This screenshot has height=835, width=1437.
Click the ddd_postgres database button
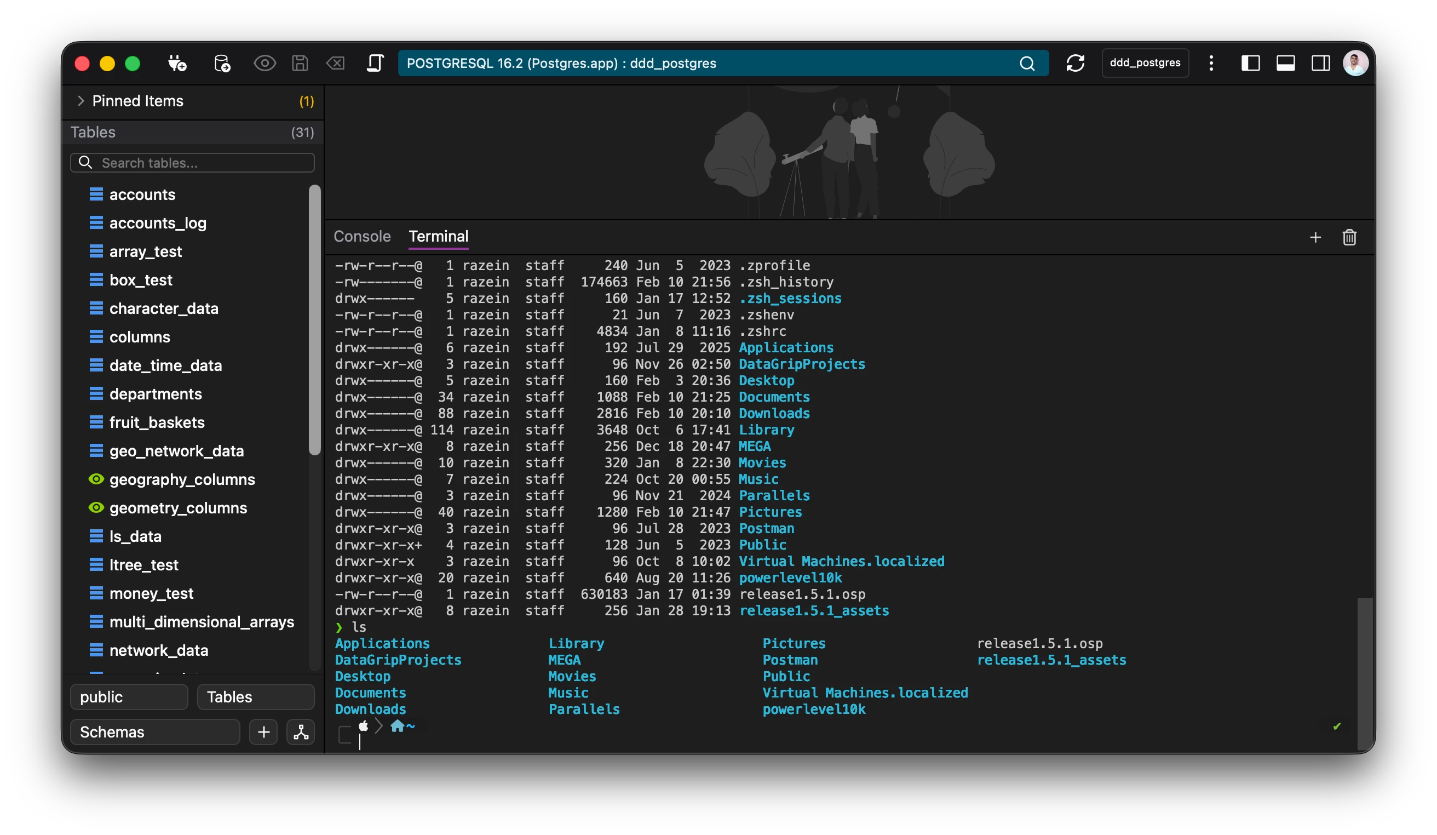click(x=1145, y=64)
